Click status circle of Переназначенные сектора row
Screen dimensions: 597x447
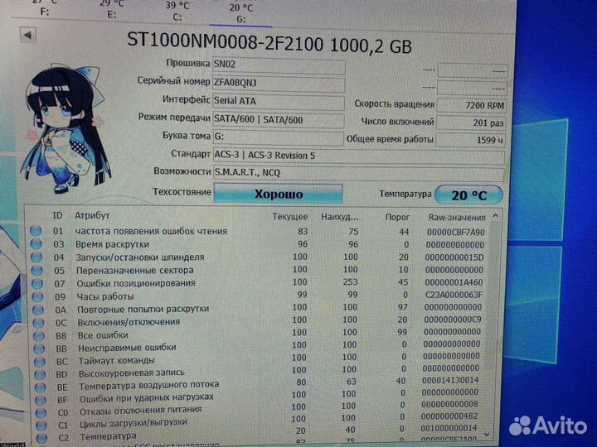(37, 270)
